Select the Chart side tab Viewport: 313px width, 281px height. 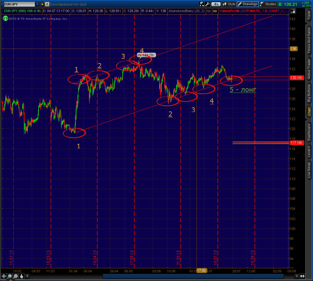(x=309, y=112)
